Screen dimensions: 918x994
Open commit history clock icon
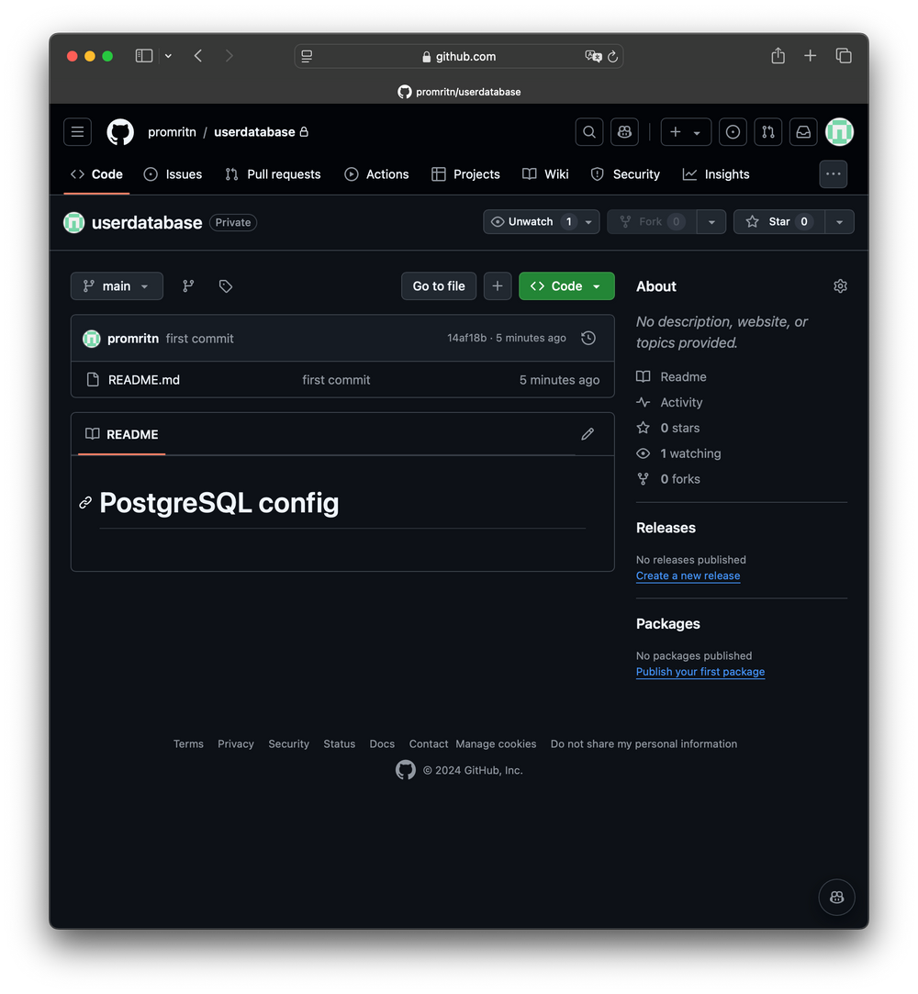tap(588, 339)
